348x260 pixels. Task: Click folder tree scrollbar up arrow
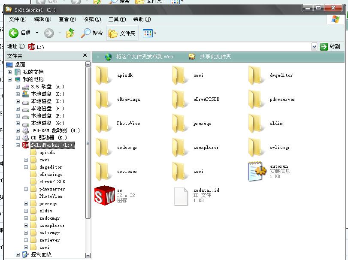[88, 64]
